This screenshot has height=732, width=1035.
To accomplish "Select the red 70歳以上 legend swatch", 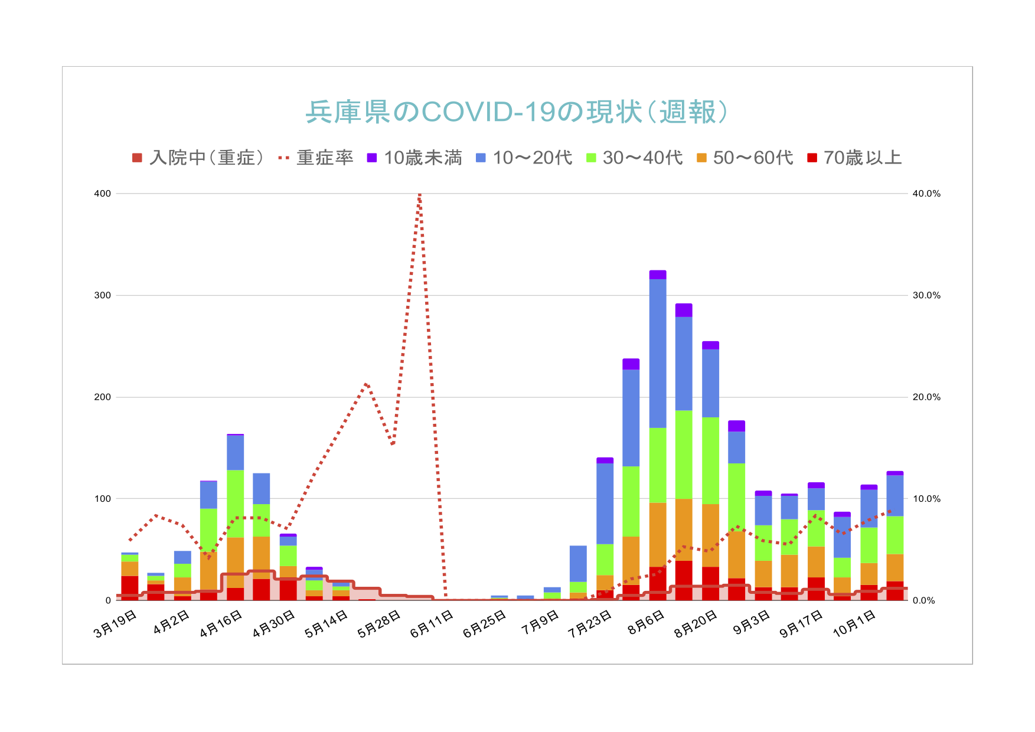I will [812, 158].
